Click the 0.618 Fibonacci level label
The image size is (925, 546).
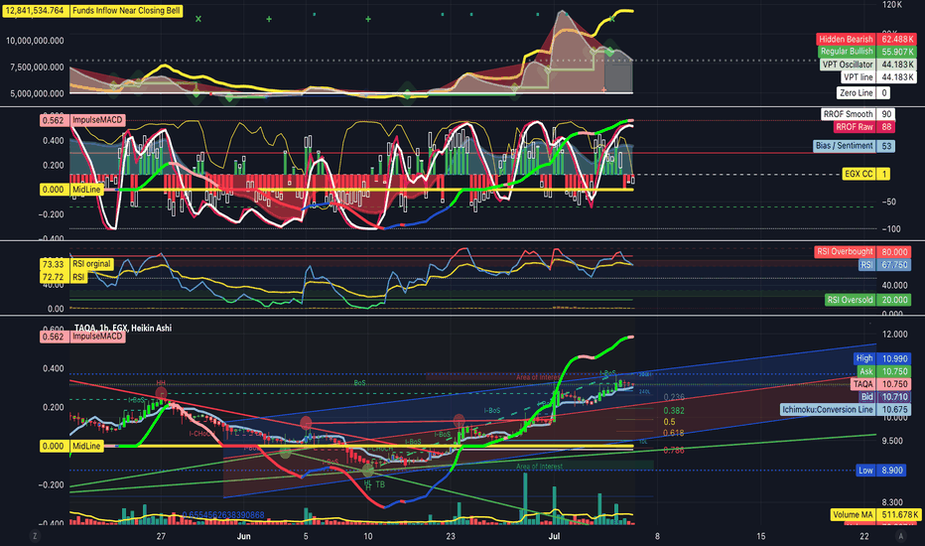pos(674,433)
